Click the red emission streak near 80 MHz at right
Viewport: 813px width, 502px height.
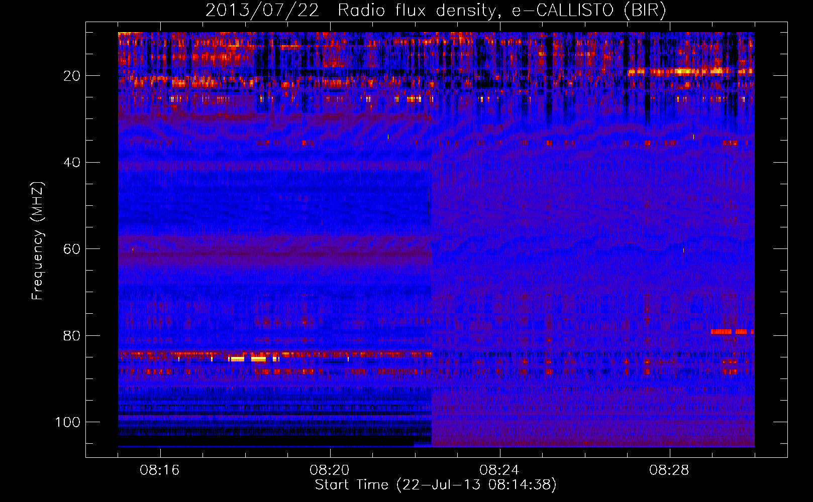click(732, 332)
